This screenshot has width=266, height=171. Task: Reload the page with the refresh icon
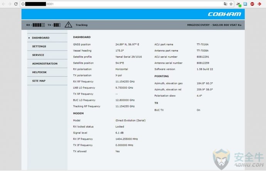pos(16,4)
